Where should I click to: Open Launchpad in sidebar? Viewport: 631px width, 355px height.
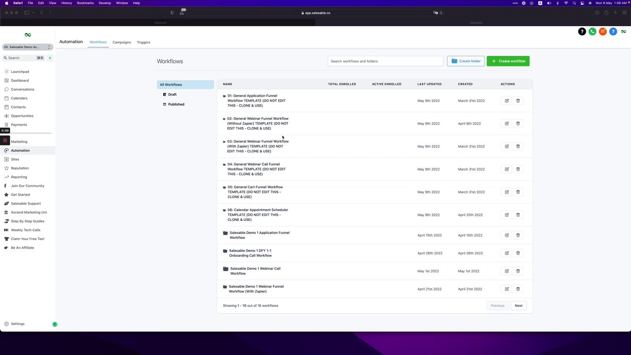[20, 71]
